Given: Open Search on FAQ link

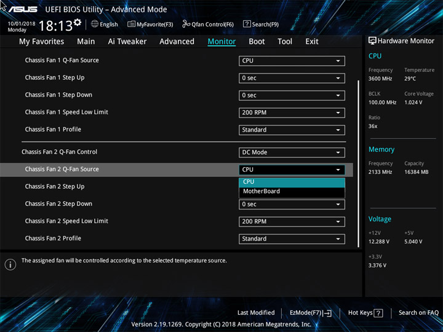Looking at the screenshot, I should [418, 313].
